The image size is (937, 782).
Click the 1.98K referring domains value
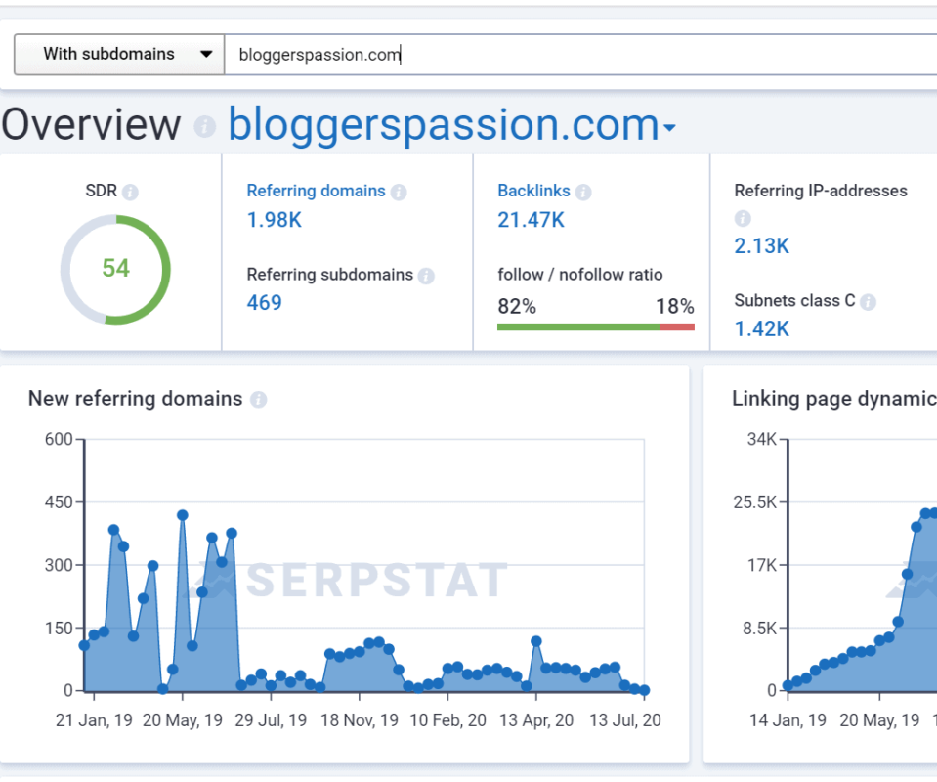(x=275, y=220)
